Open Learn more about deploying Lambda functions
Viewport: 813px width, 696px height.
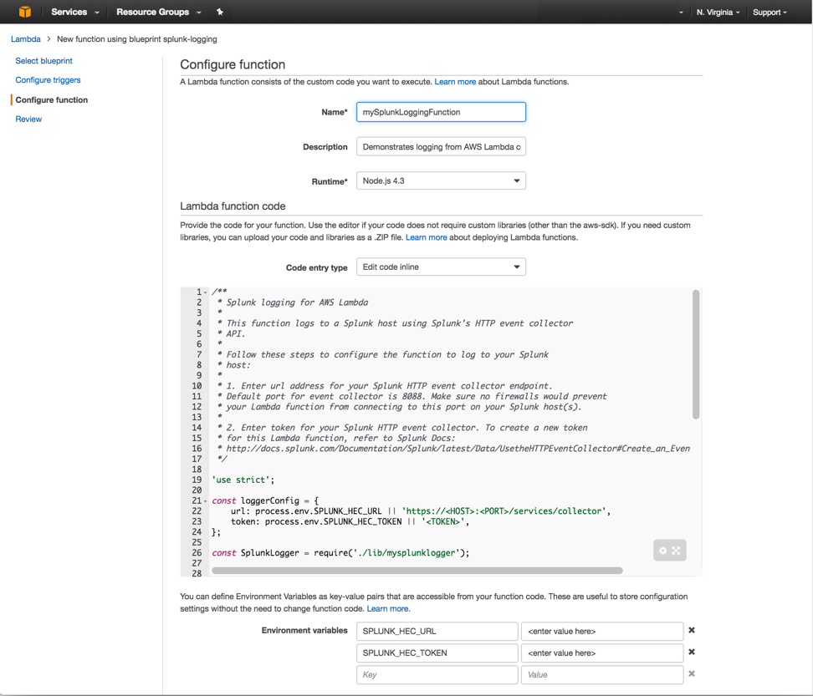[427, 237]
